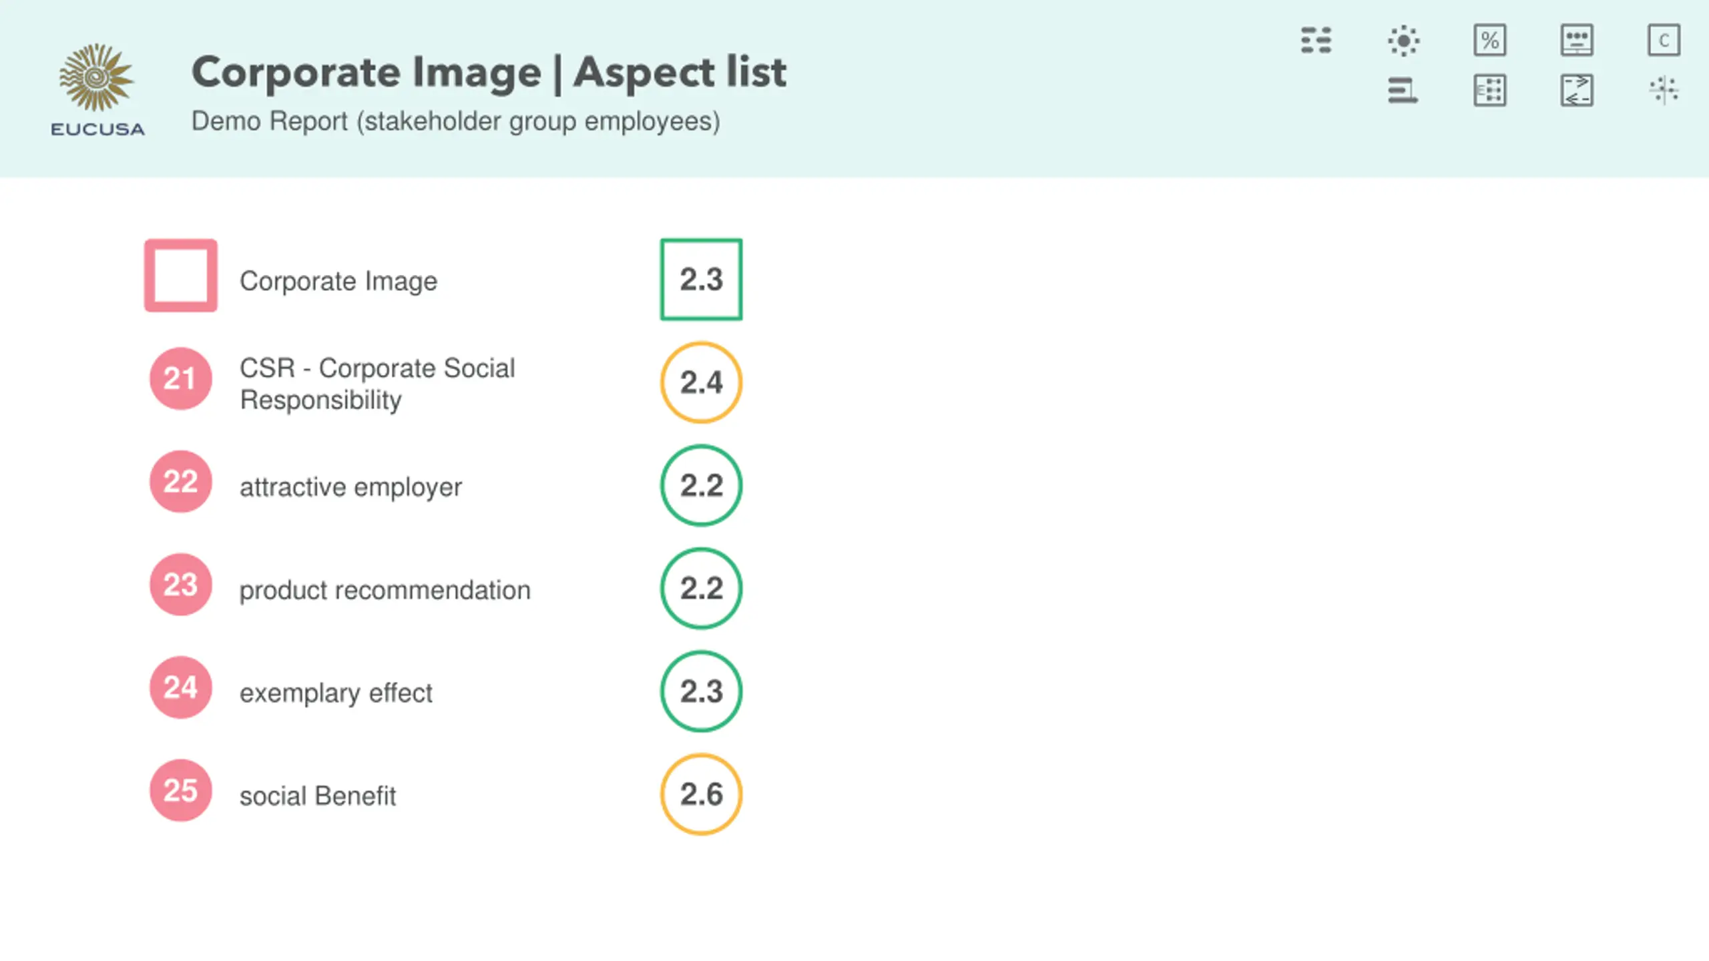Toggle the pink Corporate Image square

[x=181, y=276]
